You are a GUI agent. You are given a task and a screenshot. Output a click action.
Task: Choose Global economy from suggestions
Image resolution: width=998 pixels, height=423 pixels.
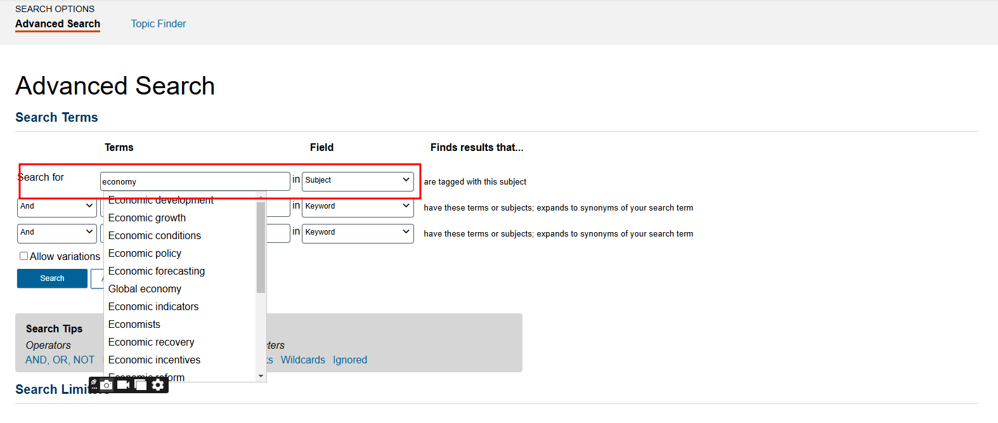click(145, 289)
